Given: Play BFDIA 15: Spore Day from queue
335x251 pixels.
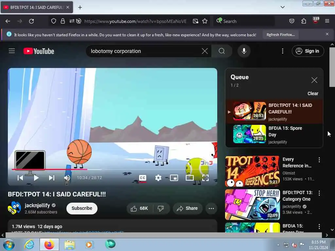Looking at the screenshot, I should (x=274, y=134).
